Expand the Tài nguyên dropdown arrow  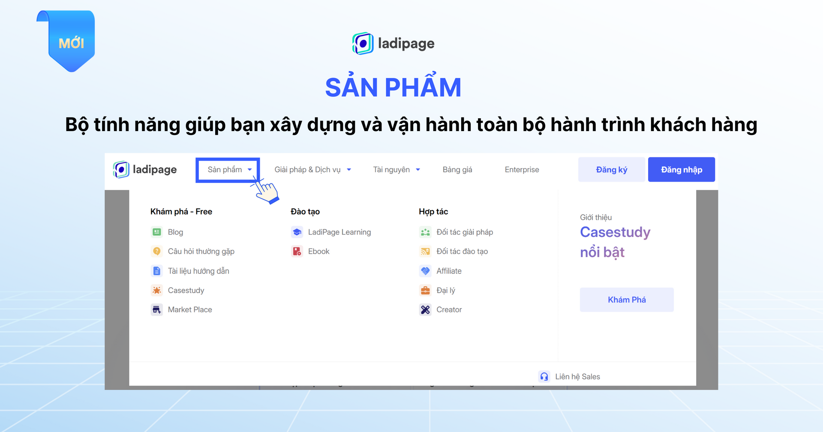[418, 170]
